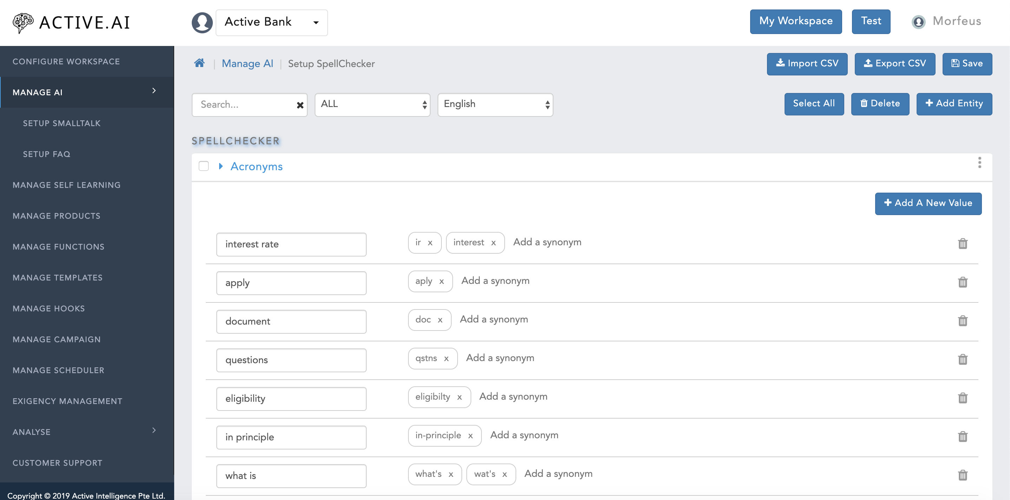Open the English language dropdown

pyautogui.click(x=495, y=104)
